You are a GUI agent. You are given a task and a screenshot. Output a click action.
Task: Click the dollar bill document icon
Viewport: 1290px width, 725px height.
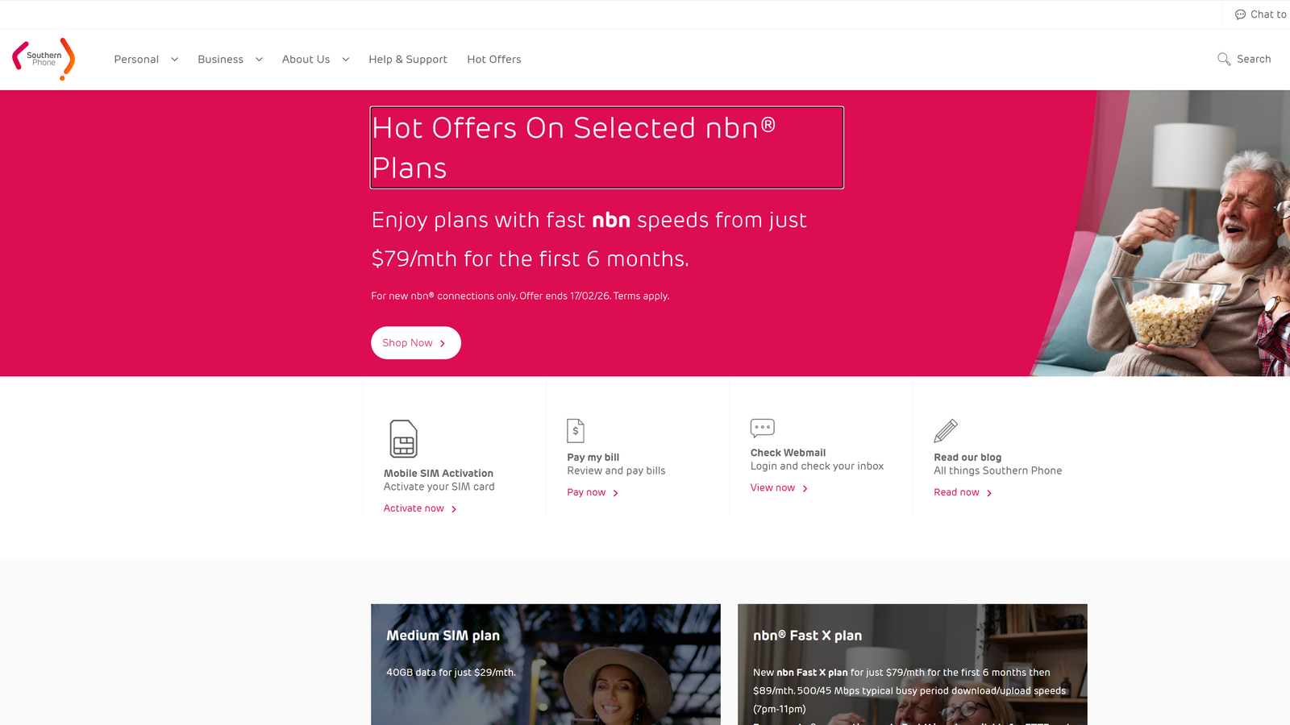(575, 430)
